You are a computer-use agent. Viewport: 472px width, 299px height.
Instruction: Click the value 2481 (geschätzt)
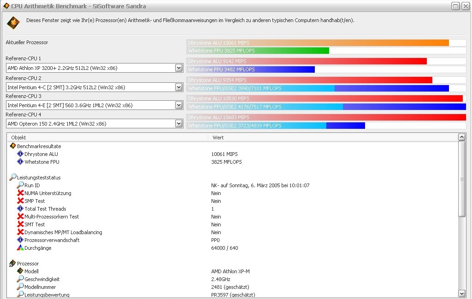[230, 287]
